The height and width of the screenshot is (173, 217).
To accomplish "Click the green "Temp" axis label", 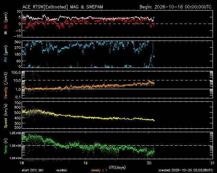I will [x=6, y=149].
